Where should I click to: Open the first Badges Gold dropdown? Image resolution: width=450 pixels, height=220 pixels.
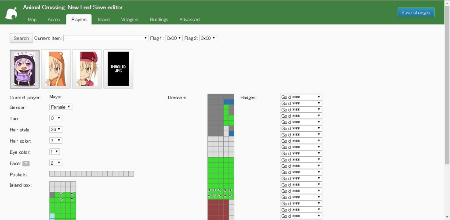click(301, 97)
